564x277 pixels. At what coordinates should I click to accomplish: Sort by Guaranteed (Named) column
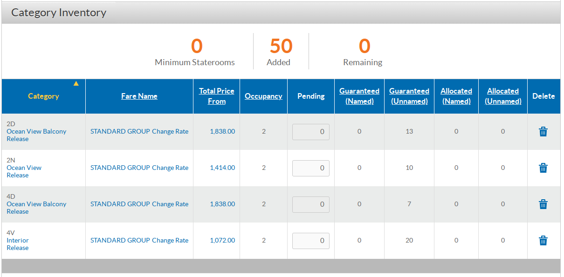point(359,96)
